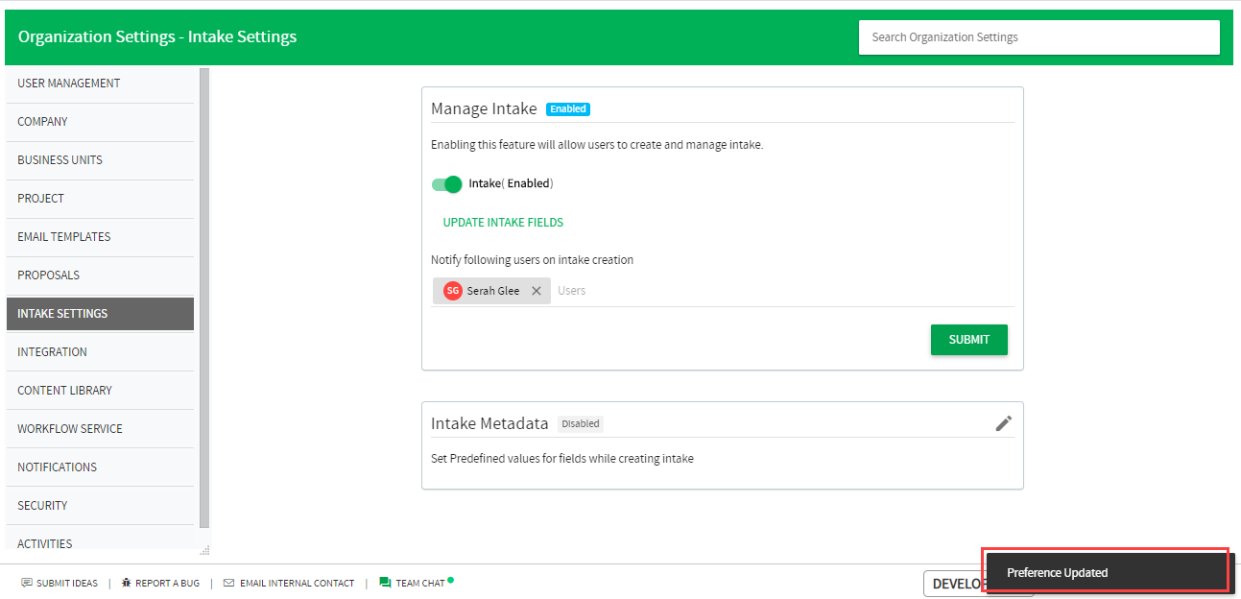The width and height of the screenshot is (1241, 599).
Task: Click the sidebar vertical scrollbar
Action: coord(204,298)
